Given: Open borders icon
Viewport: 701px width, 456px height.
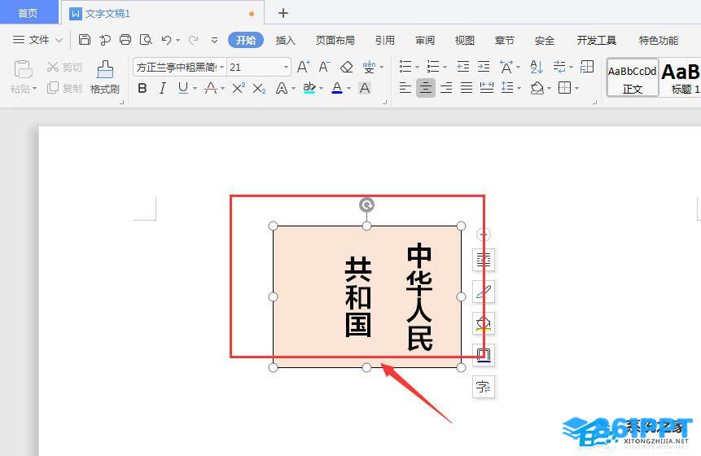Looking at the screenshot, I should pos(565,88).
